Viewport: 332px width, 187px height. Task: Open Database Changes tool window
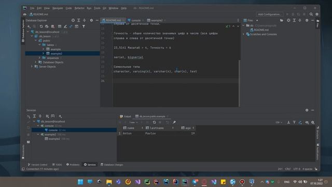pyautogui.click(x=112, y=165)
